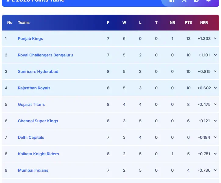Share the table on X
221x183 pixels.
[x=184, y=1]
